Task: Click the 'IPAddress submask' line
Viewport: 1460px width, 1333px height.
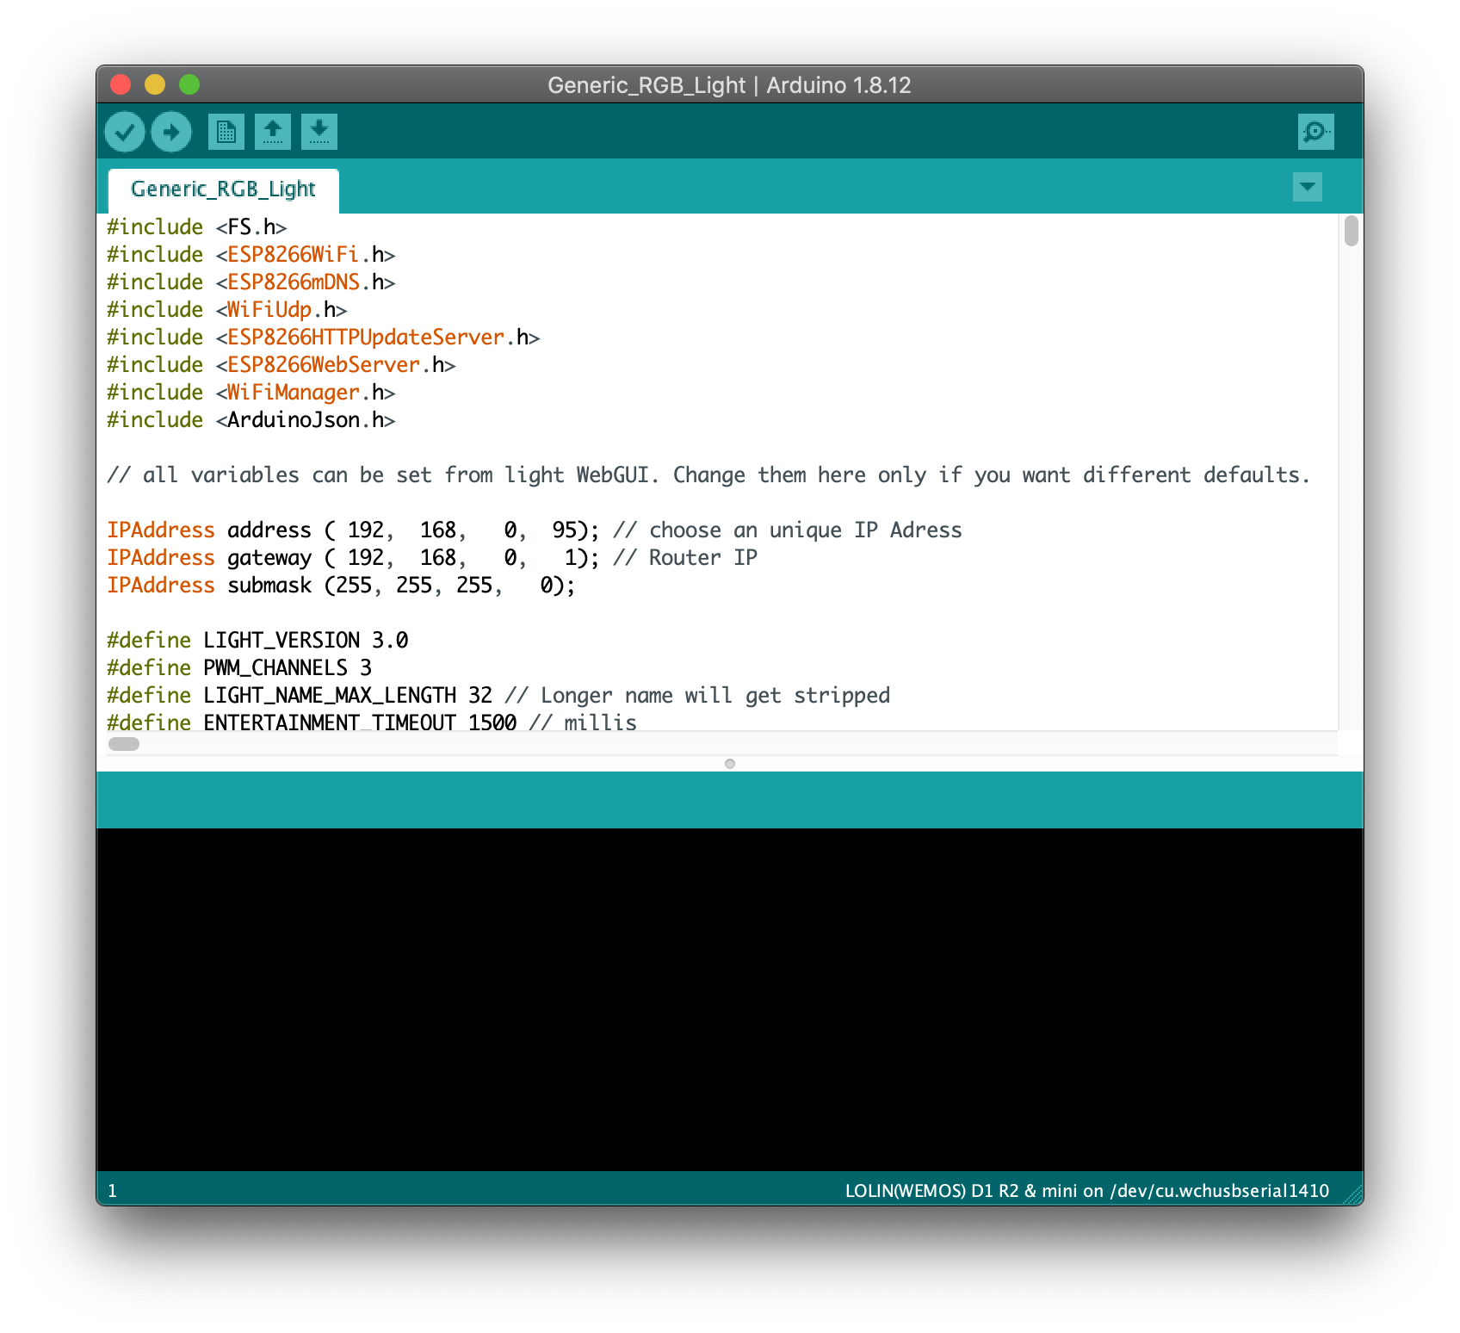Action: 341,586
